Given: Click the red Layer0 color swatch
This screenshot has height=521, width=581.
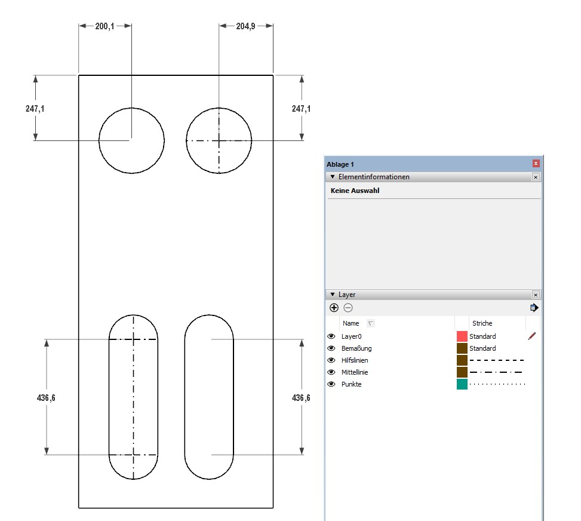Looking at the screenshot, I should pos(462,336).
